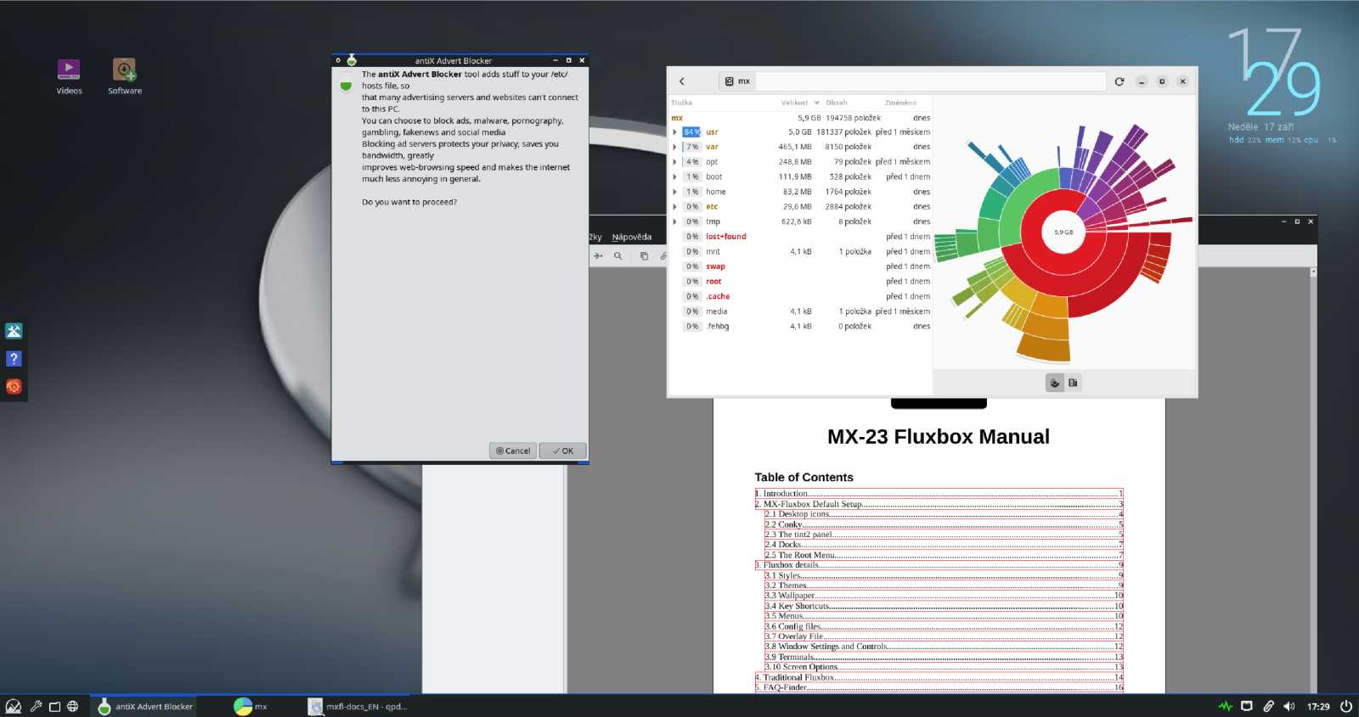Open the wrench settings tool in taskbar
This screenshot has width=1359, height=717.
36,706
